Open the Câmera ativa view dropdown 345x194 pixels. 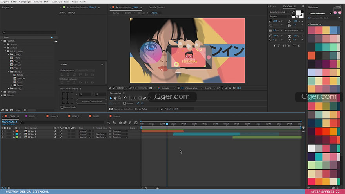coord(194,88)
